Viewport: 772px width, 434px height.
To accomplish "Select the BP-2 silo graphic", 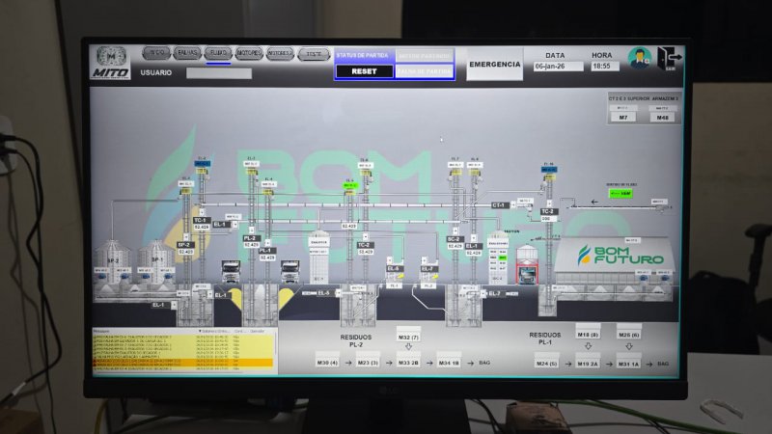I will pyautogui.click(x=112, y=260).
